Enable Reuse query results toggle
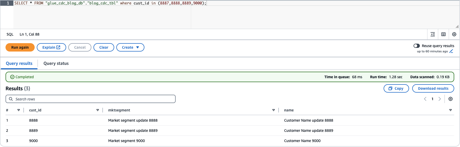The height and width of the screenshot is (147, 460). click(417, 46)
